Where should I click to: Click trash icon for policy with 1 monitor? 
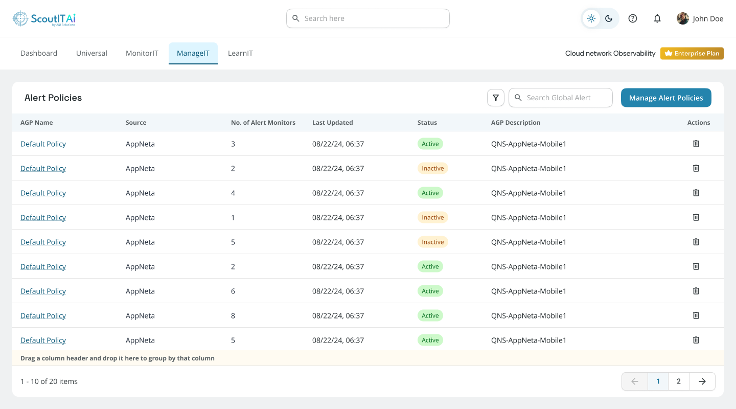point(696,217)
